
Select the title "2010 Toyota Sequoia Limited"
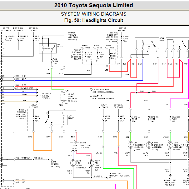[93, 5]
